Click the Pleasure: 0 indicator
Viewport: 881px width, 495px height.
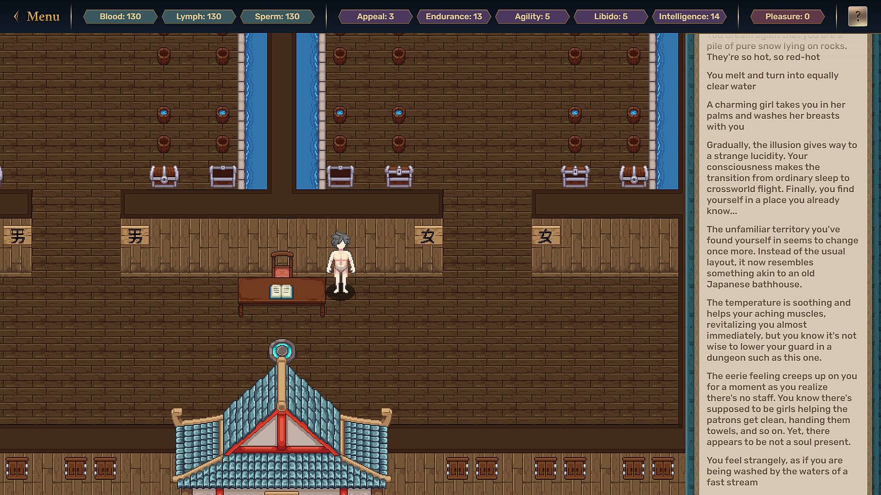click(x=787, y=16)
